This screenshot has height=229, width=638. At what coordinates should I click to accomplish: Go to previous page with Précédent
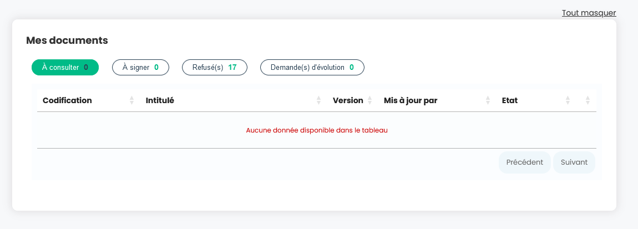pyautogui.click(x=524, y=162)
